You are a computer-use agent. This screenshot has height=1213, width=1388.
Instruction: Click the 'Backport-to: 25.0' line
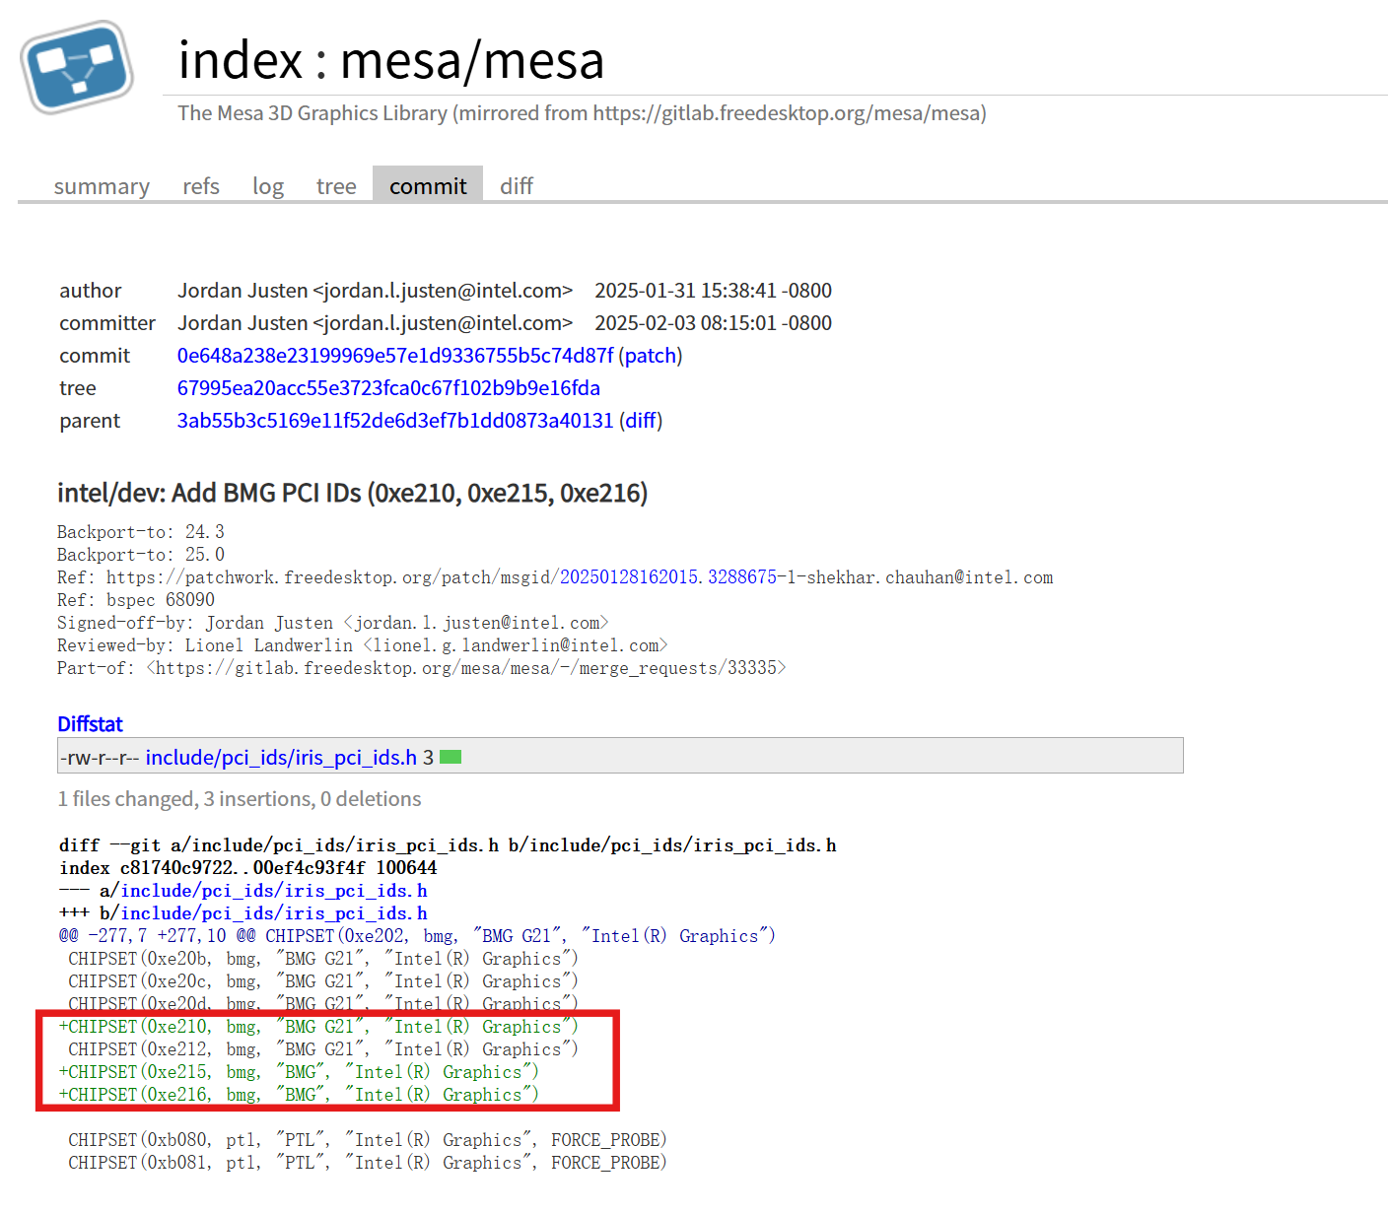click(141, 555)
